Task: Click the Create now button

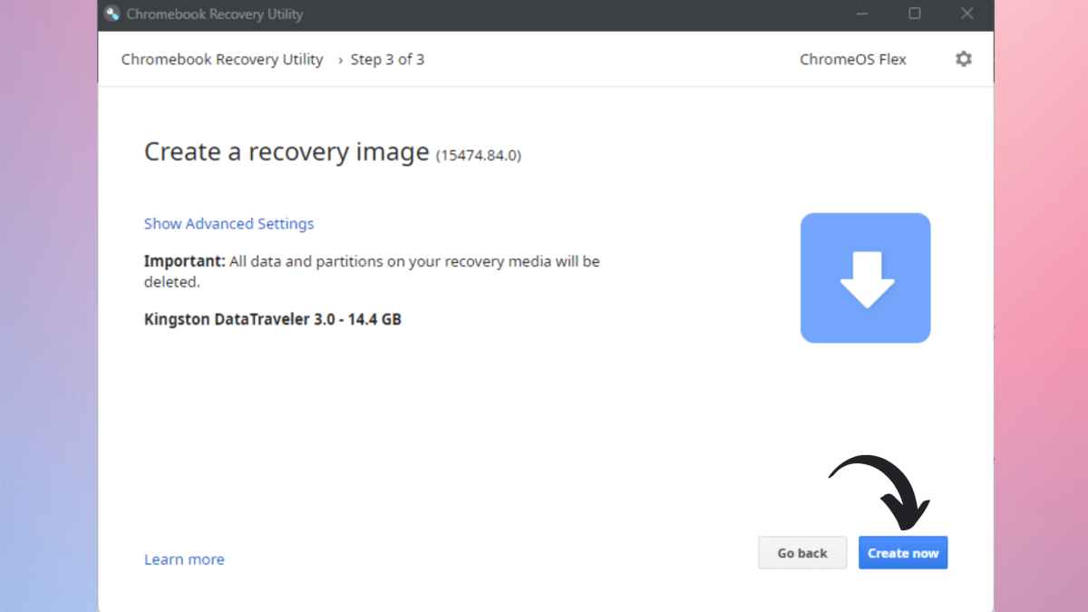Action: [903, 553]
